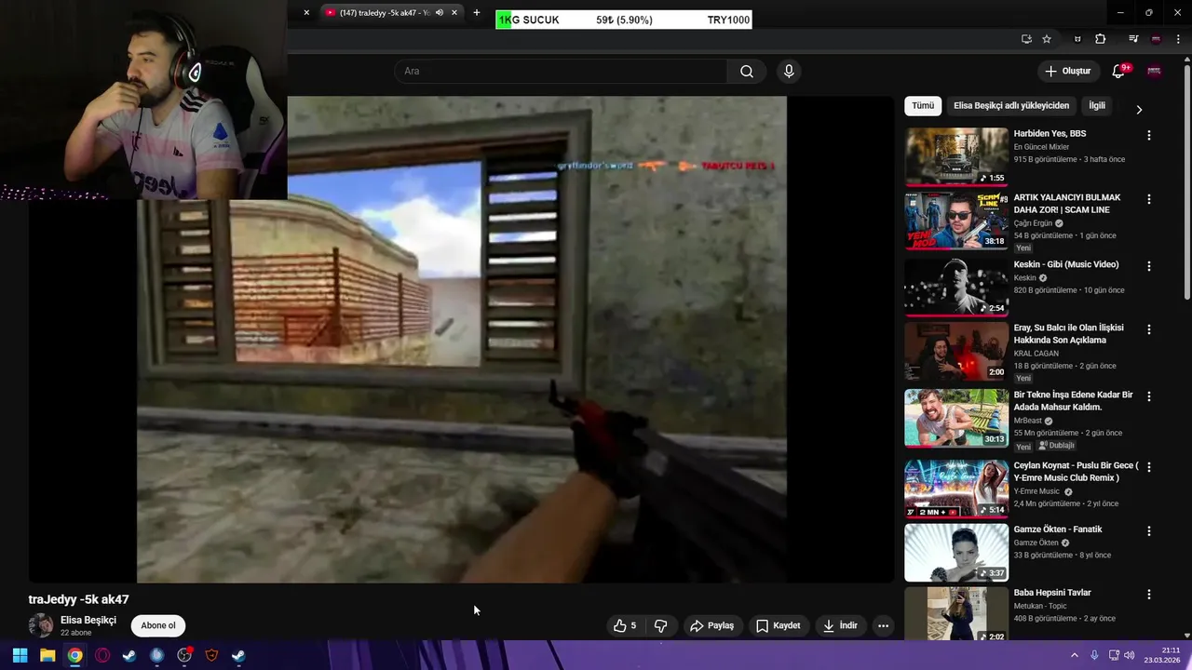Dislike the video with thumbs-down icon
This screenshot has width=1192, height=670.
point(660,625)
